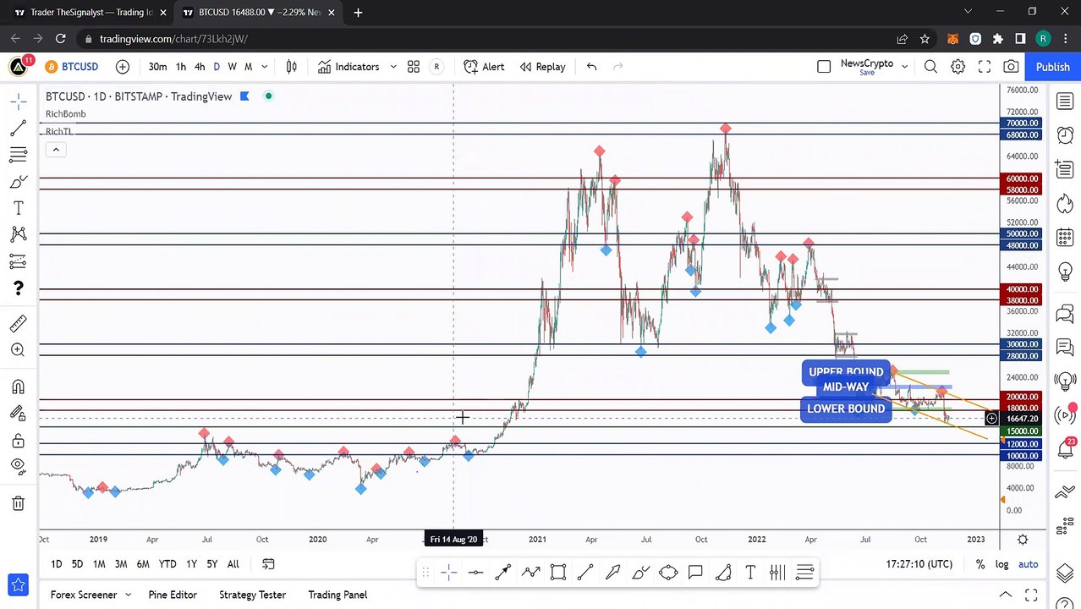Open the Pine Editor tab
The image size is (1081, 609).
(x=173, y=595)
